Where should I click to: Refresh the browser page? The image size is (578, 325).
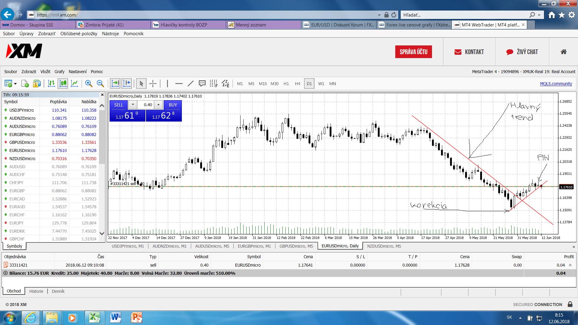pyautogui.click(x=394, y=15)
